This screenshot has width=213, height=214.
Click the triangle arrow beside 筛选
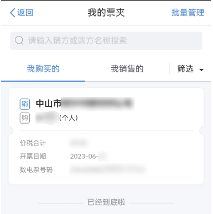click(201, 70)
